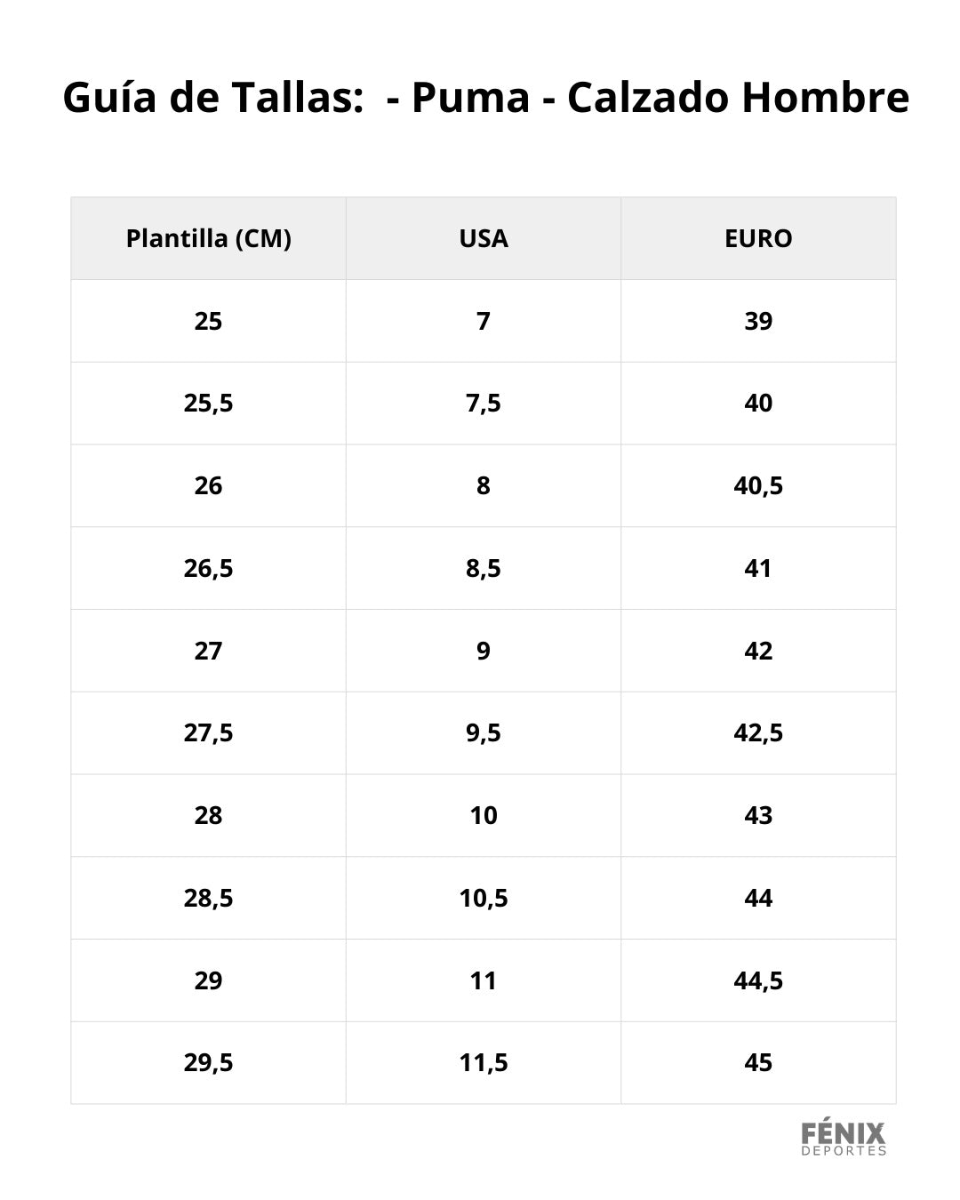
Task: Click the Fénix Deportes logo
Action: pos(844,1139)
